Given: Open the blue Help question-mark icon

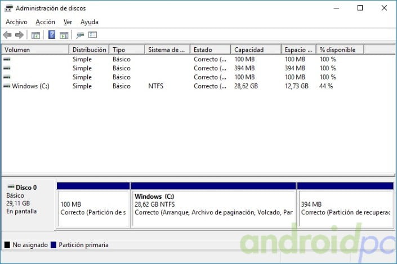Looking at the screenshot, I should point(52,35).
